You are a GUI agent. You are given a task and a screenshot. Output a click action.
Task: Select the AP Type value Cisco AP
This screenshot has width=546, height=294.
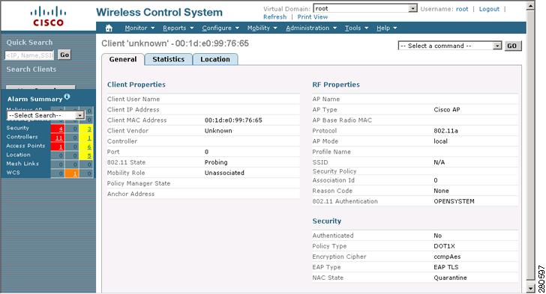(x=447, y=110)
